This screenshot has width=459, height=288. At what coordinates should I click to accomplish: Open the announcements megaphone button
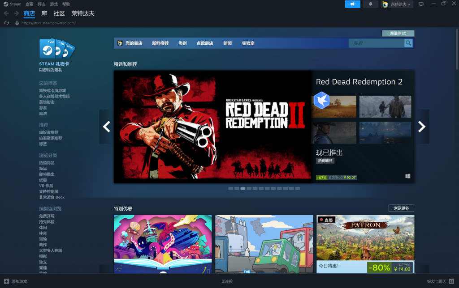click(x=352, y=4)
